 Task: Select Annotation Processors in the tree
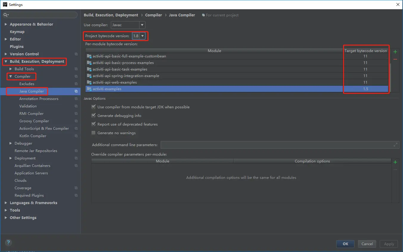click(x=39, y=99)
